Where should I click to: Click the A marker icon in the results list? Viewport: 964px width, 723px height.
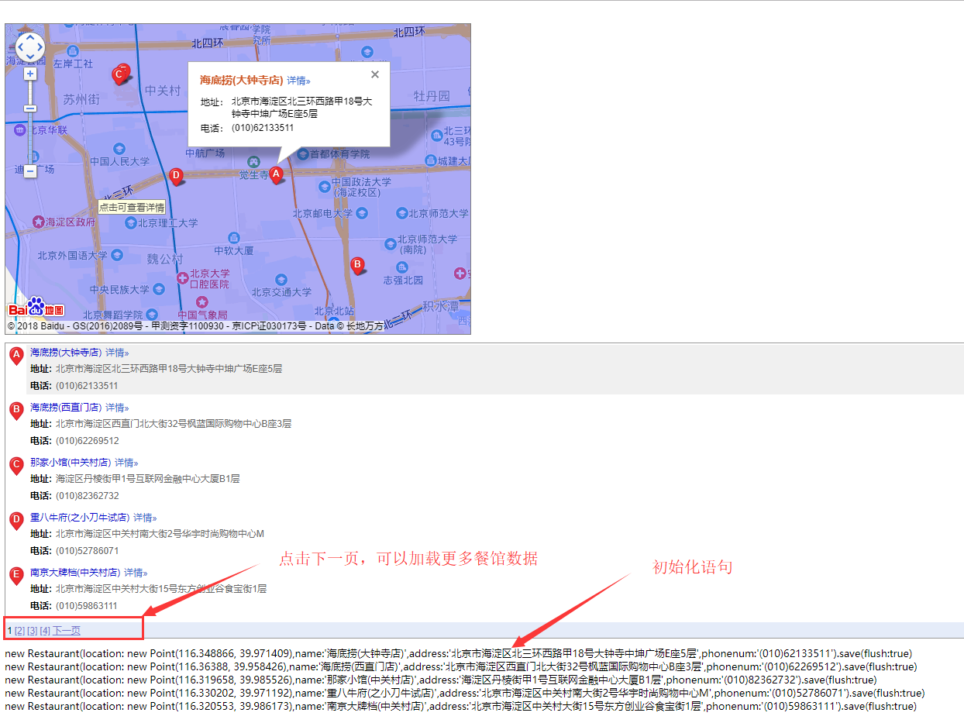[x=16, y=356]
